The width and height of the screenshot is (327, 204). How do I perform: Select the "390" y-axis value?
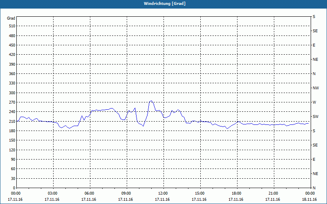12,64
